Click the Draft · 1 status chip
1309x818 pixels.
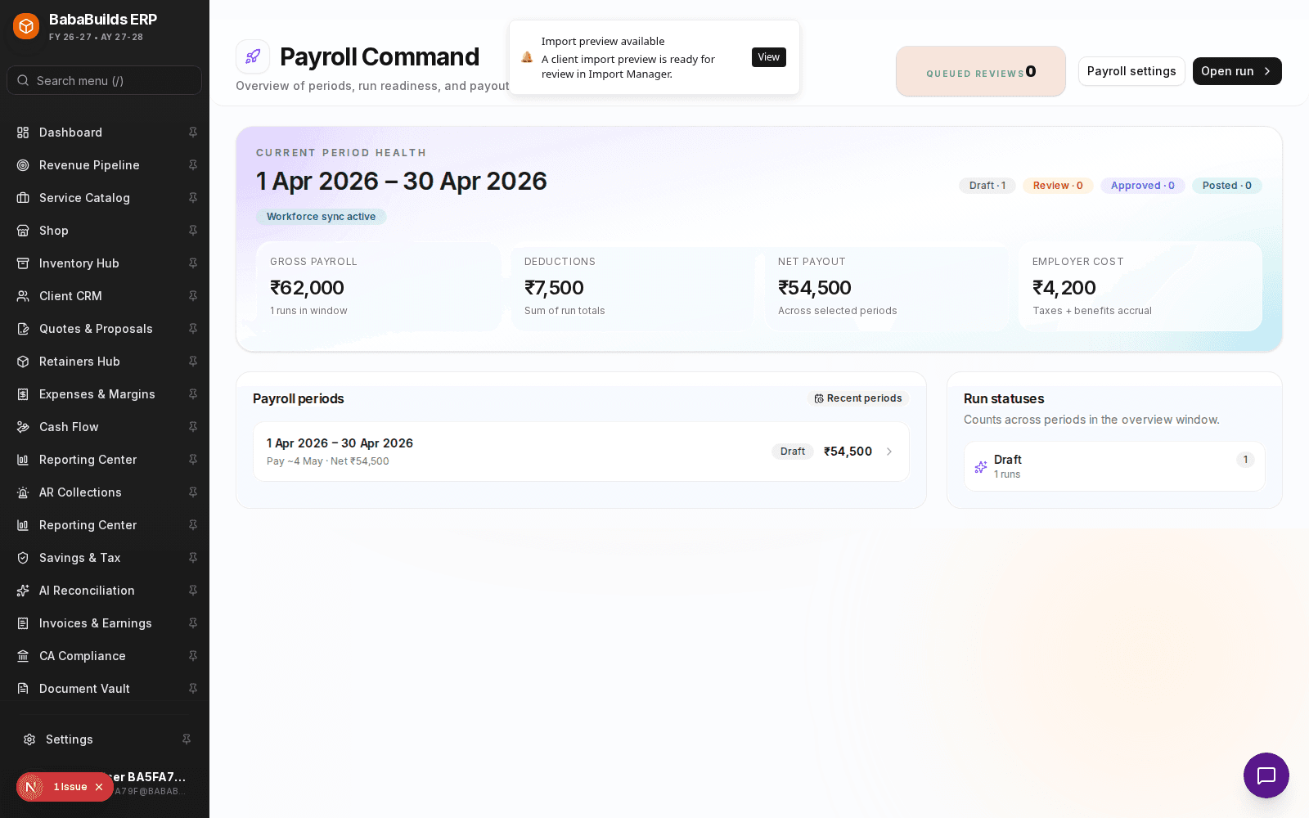pos(987,186)
